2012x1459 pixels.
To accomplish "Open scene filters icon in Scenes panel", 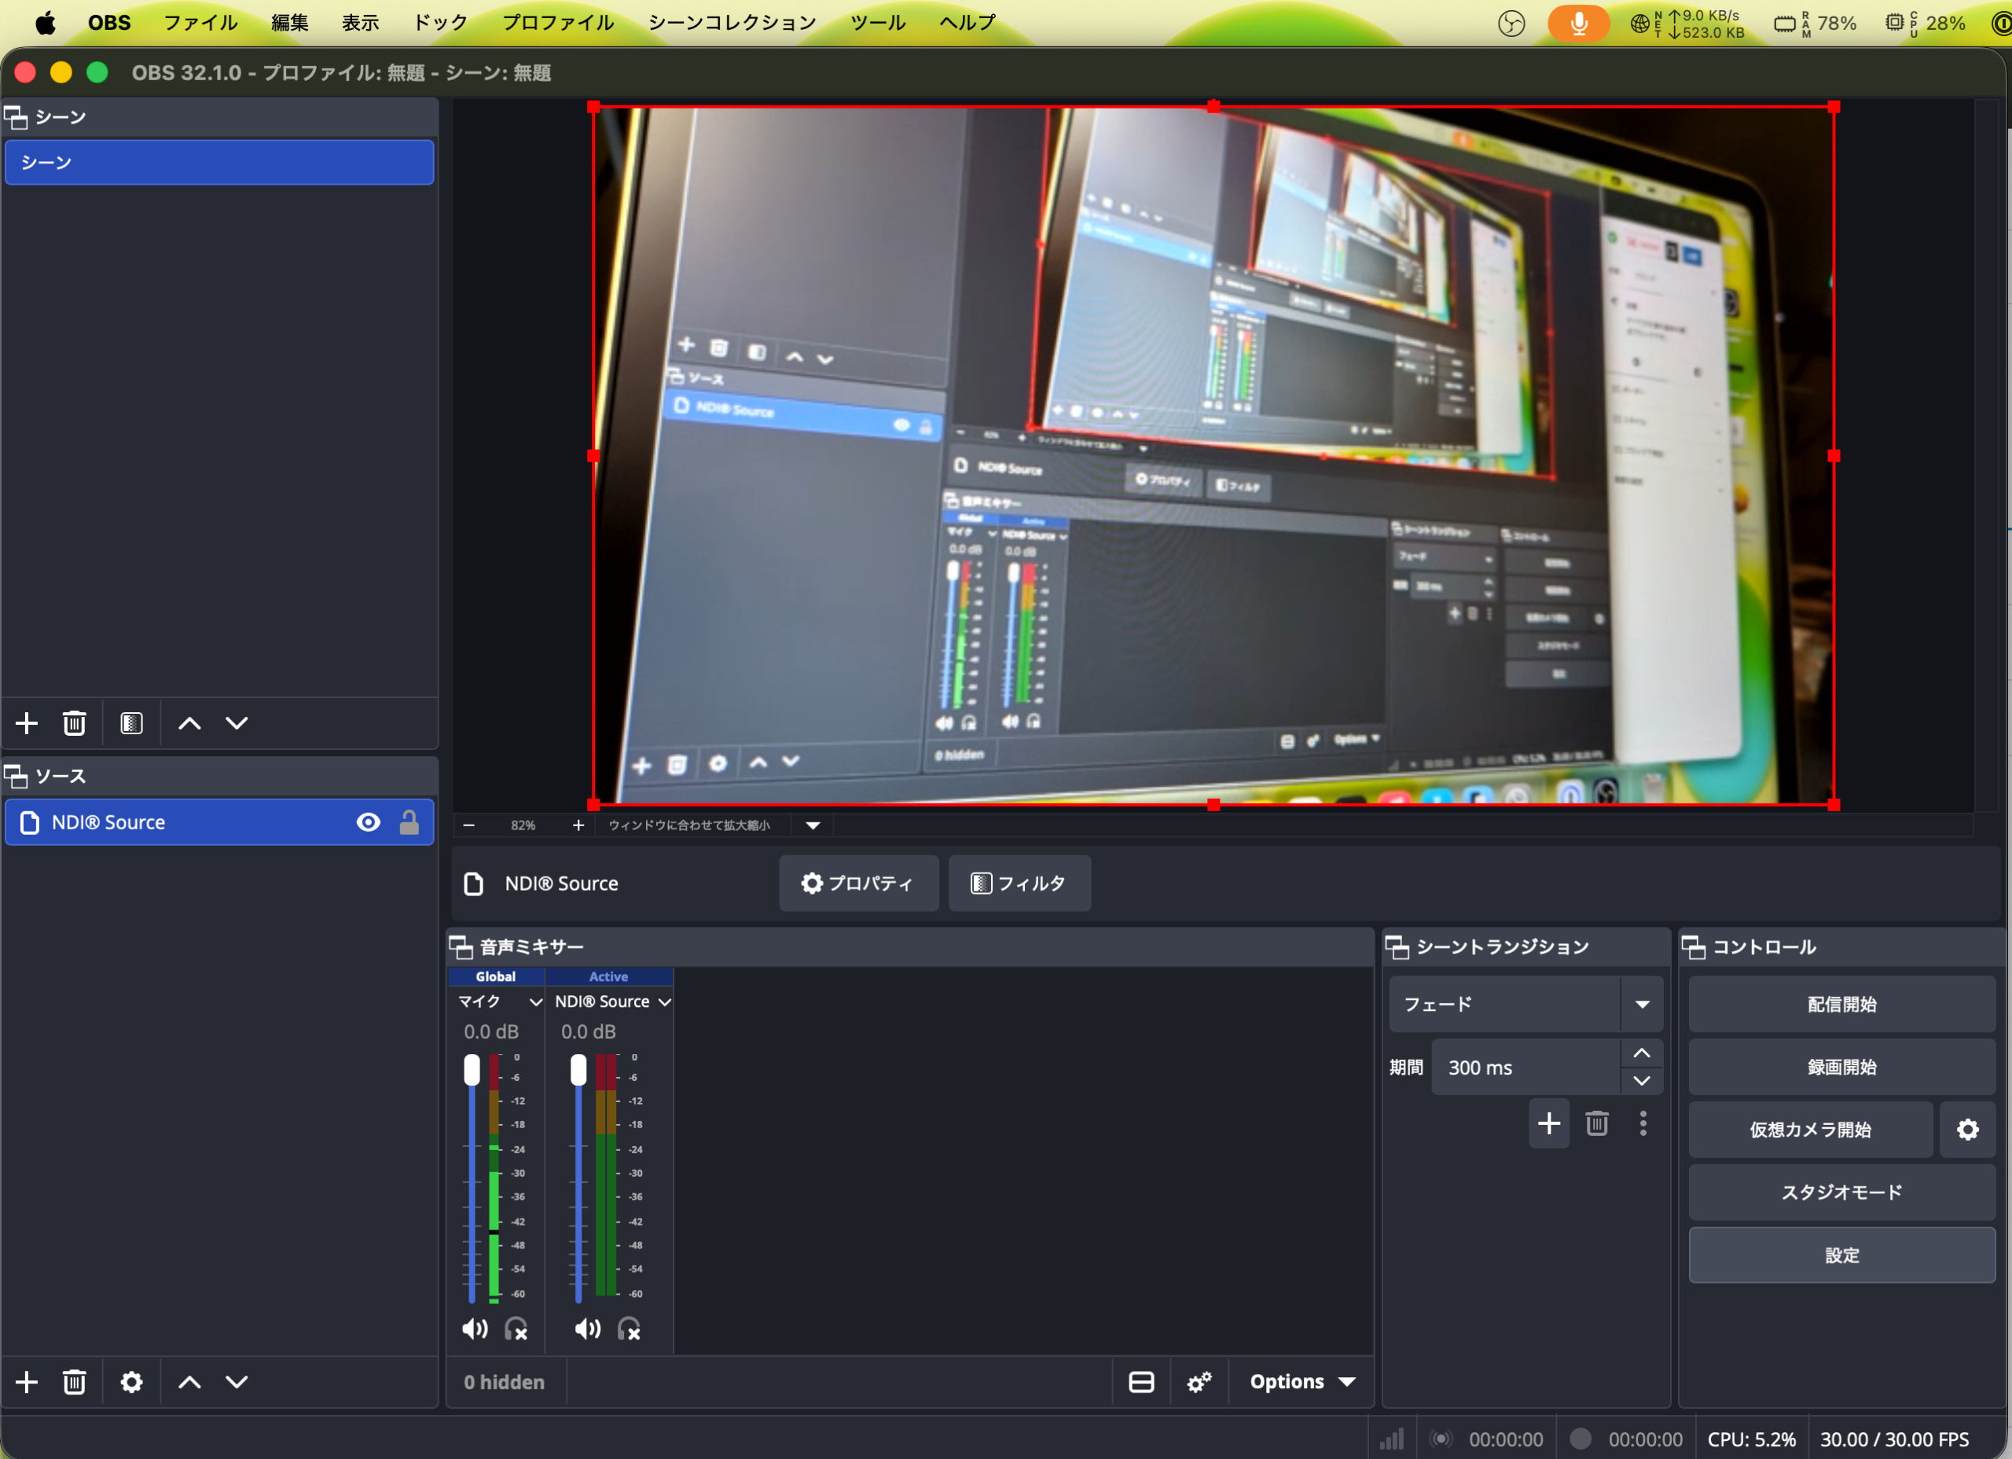I will (x=131, y=723).
